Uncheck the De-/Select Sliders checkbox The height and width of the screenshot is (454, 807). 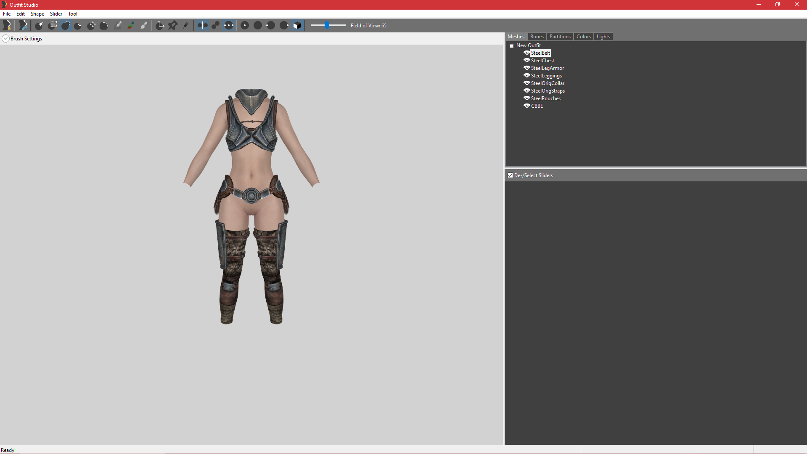point(510,175)
